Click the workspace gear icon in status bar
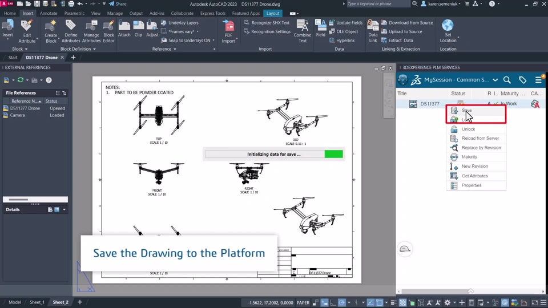 (448, 303)
